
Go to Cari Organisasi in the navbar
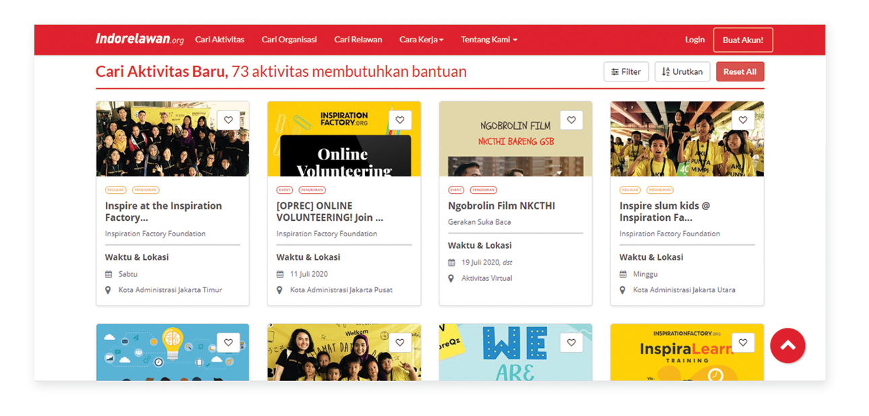289,40
